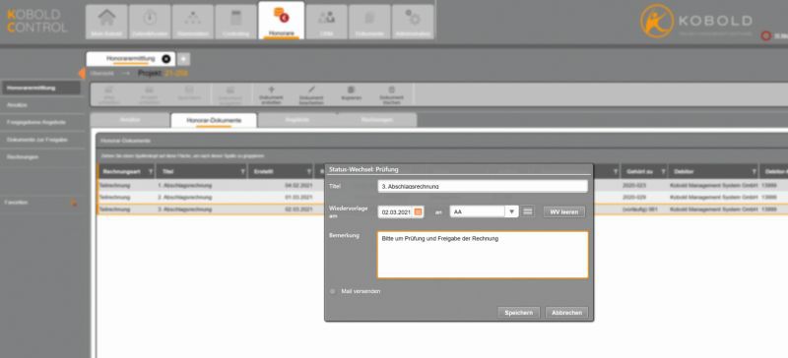
Task: Click the WV leeren button
Action: click(x=563, y=211)
